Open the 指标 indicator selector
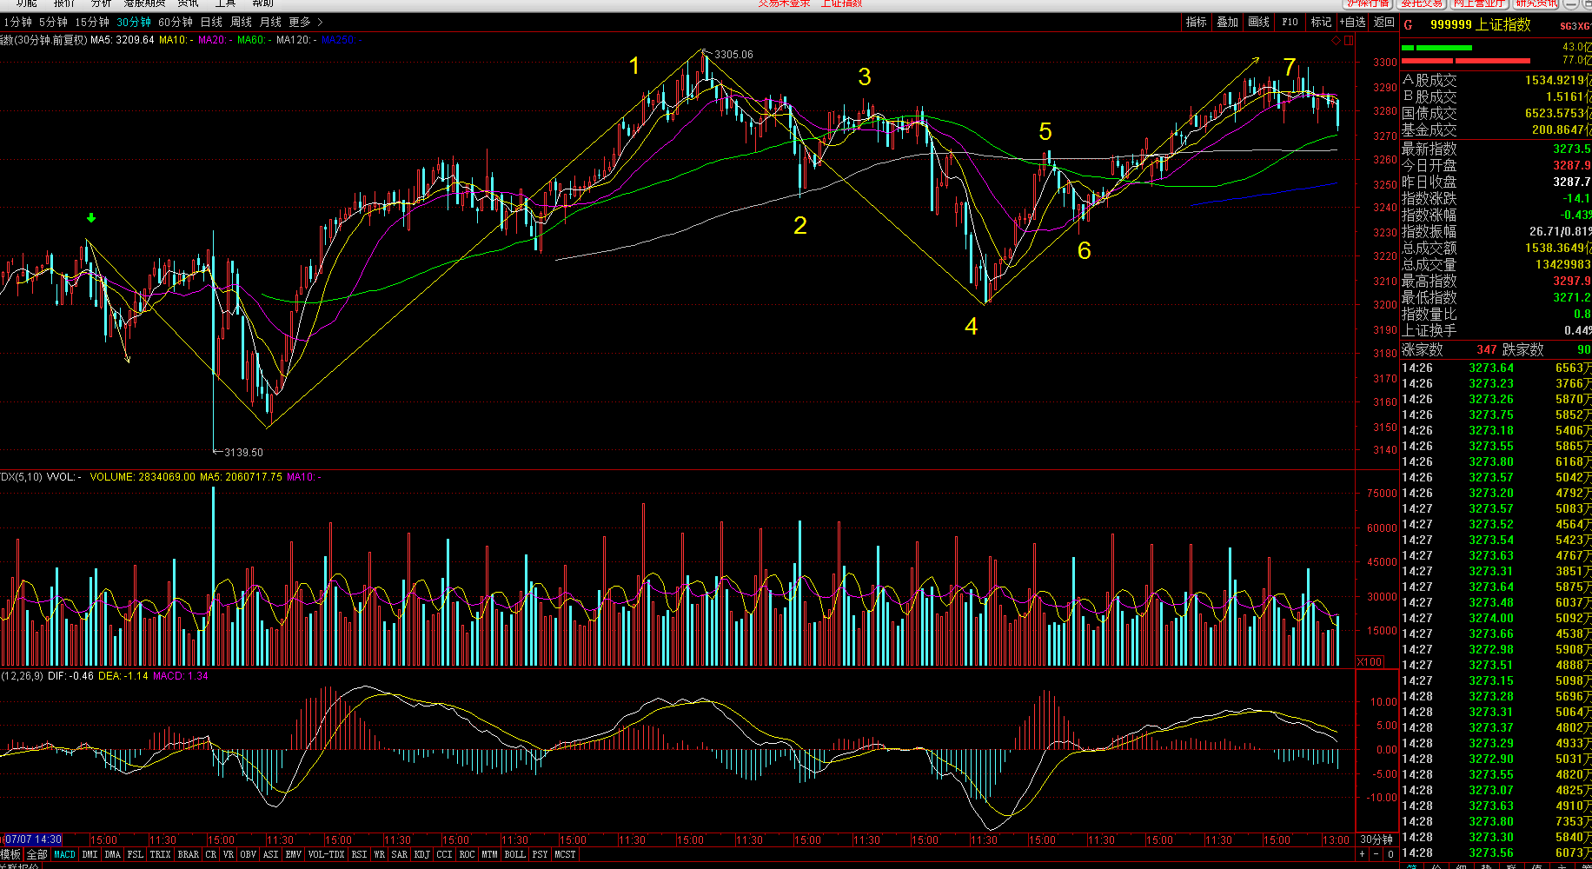The image size is (1592, 869). (1196, 23)
